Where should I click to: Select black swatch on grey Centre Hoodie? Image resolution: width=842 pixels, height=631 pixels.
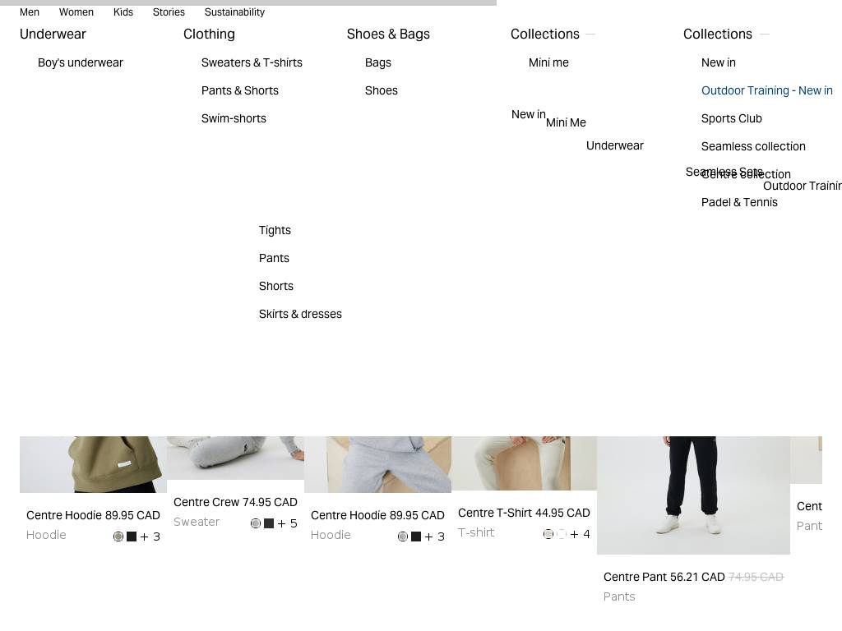pos(416,537)
